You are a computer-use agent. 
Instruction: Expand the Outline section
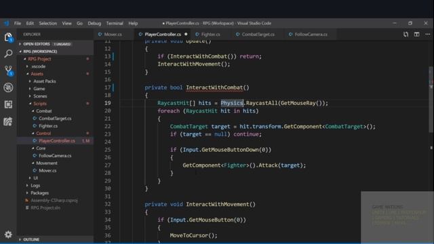(56, 239)
